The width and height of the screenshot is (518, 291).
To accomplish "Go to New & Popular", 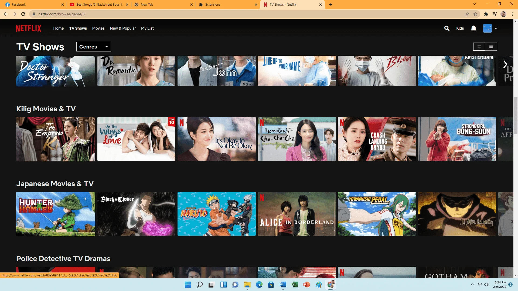I will [x=123, y=28].
